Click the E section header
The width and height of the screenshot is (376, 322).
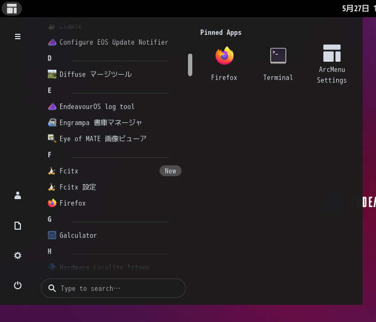(x=49, y=90)
